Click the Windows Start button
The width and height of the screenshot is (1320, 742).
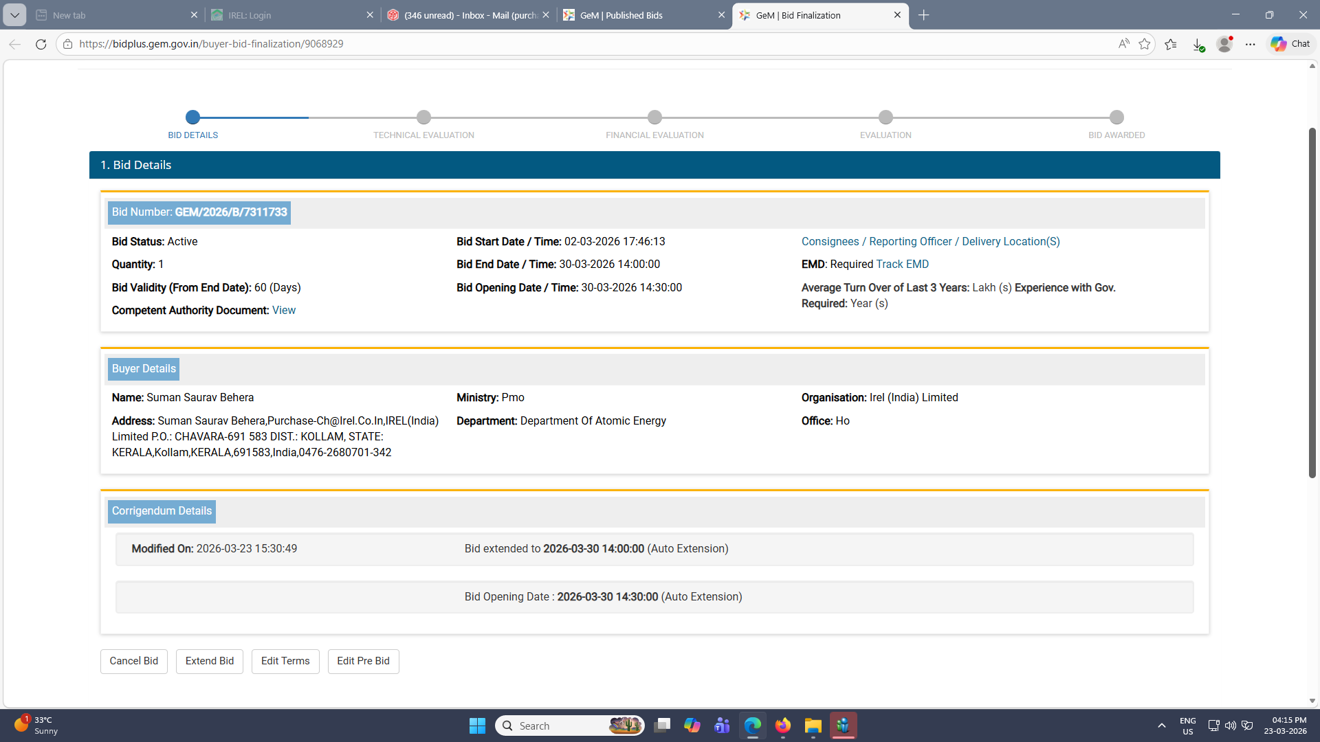click(x=477, y=726)
